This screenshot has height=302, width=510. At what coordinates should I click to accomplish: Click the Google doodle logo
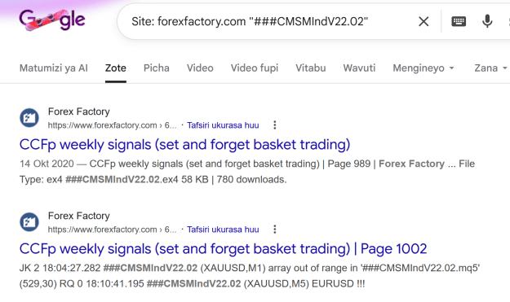tap(52, 20)
